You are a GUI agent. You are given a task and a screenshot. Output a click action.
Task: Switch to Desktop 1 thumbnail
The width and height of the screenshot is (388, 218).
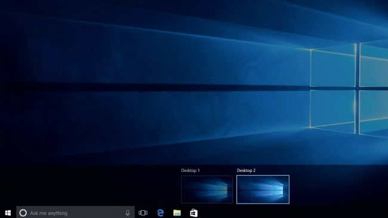coord(207,189)
